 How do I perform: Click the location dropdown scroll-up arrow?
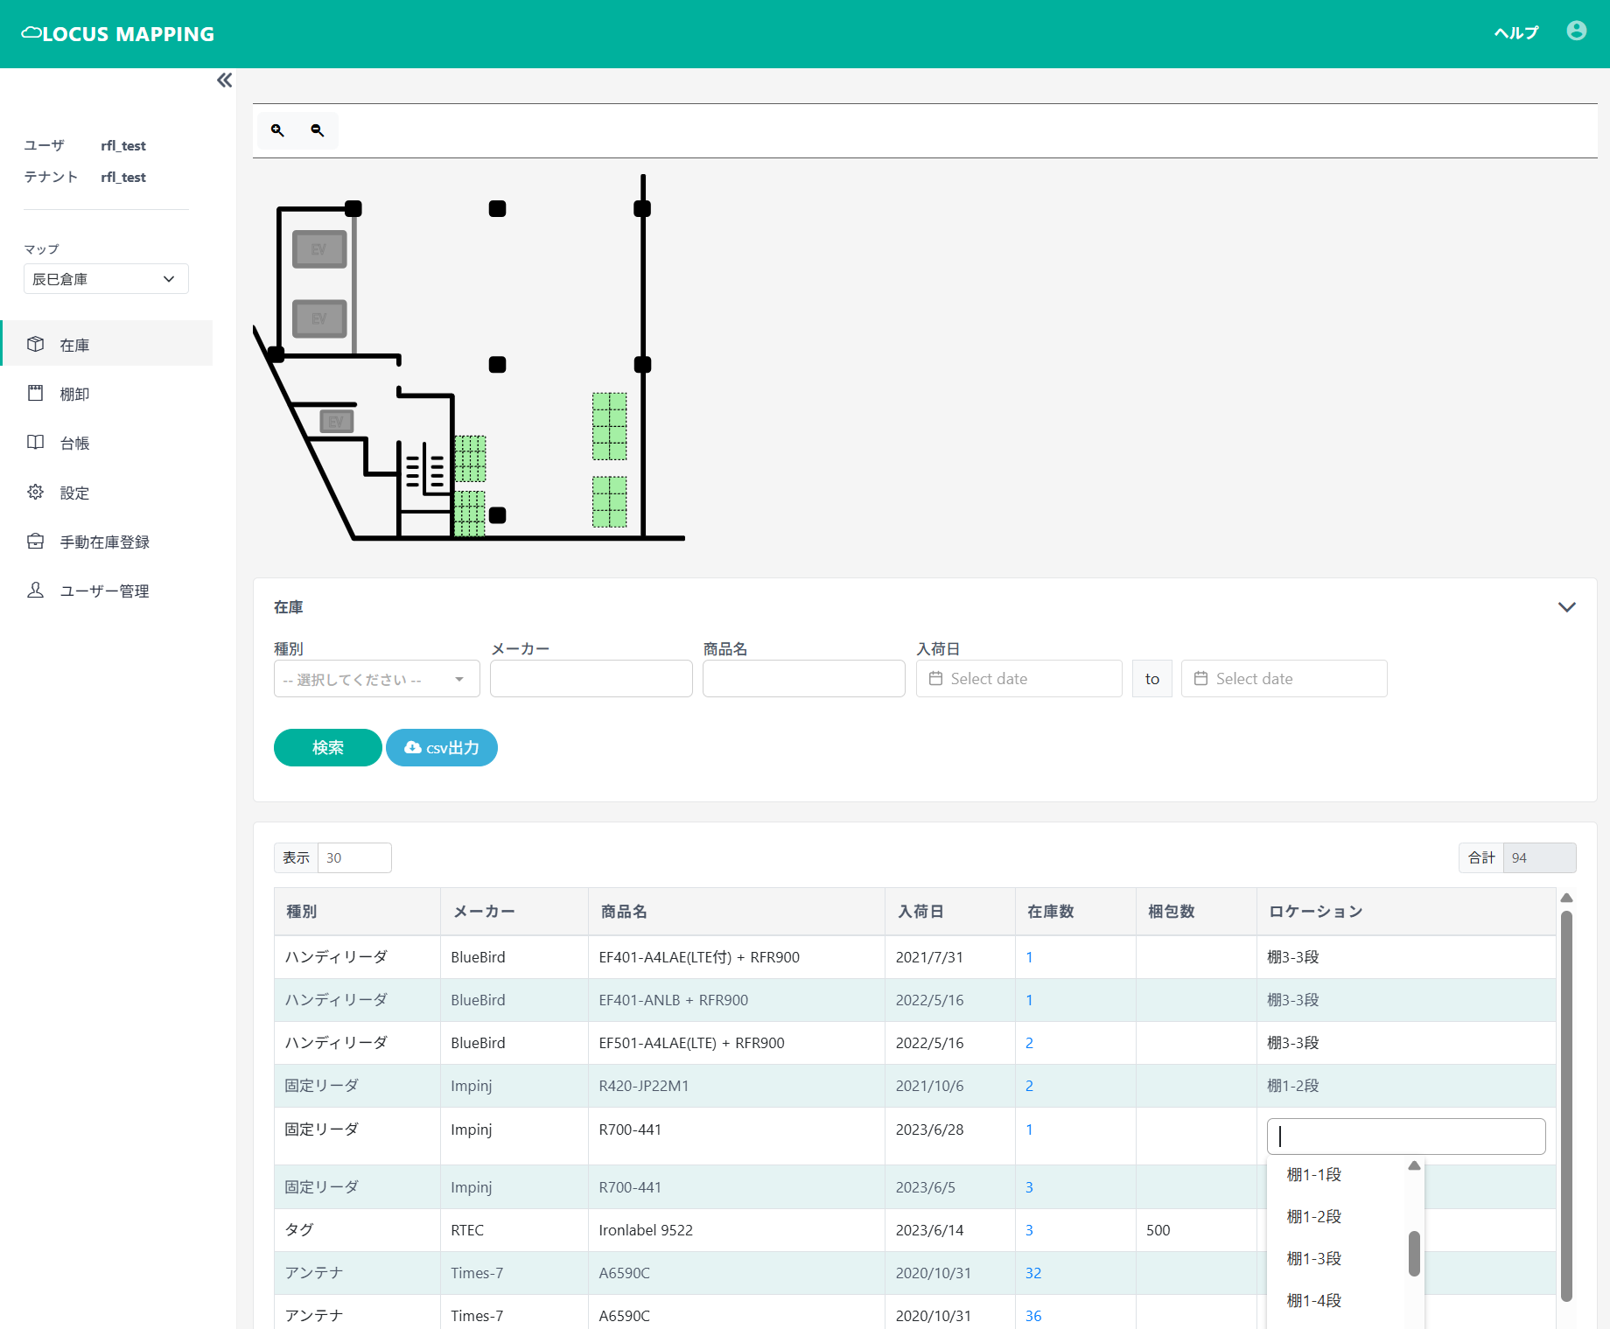coord(1414,1165)
